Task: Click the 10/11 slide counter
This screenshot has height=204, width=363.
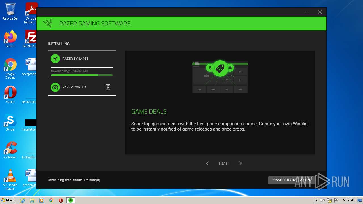Action: tap(224, 163)
